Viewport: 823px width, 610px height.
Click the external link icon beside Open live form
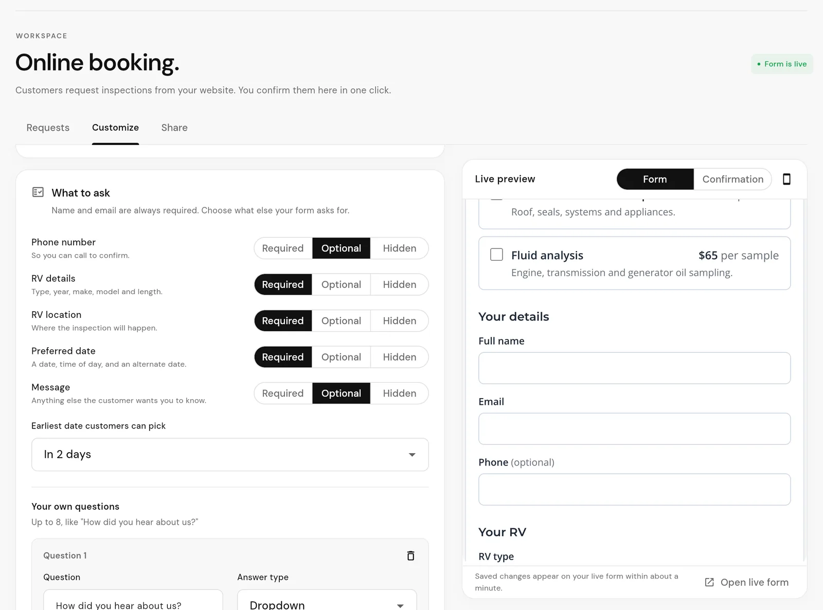pos(709,582)
